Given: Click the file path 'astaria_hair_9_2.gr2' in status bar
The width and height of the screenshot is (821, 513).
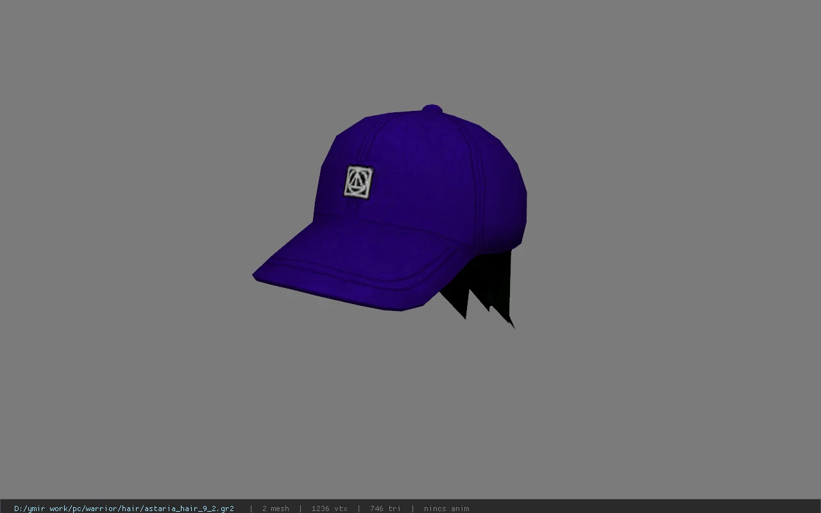Looking at the screenshot, I should click(x=124, y=509).
